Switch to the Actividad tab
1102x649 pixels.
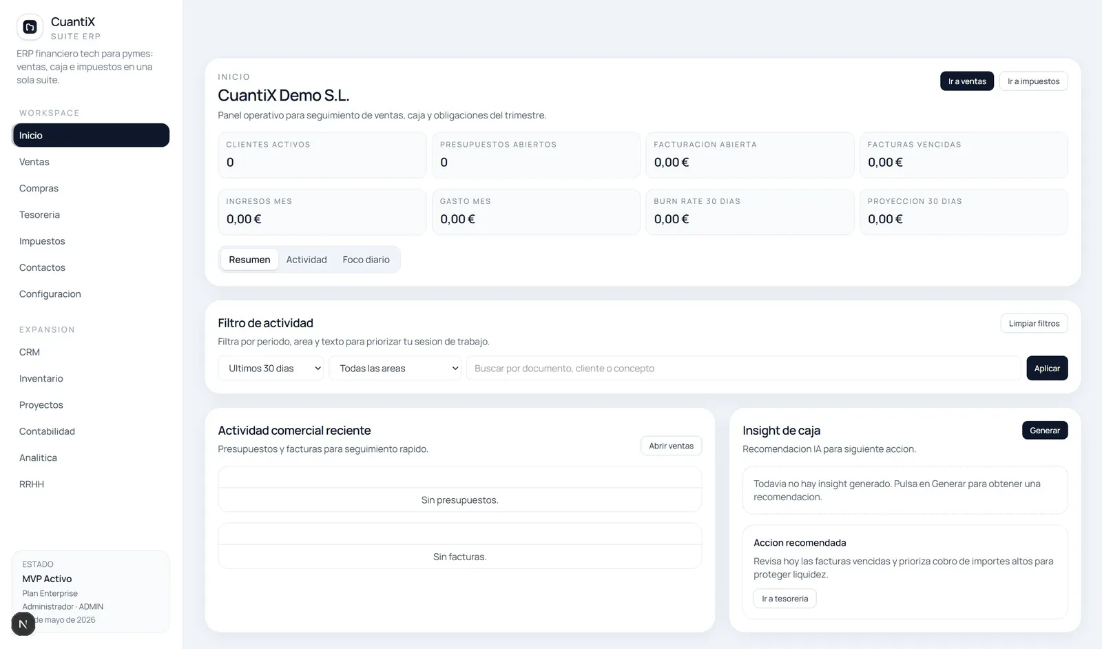[306, 260]
